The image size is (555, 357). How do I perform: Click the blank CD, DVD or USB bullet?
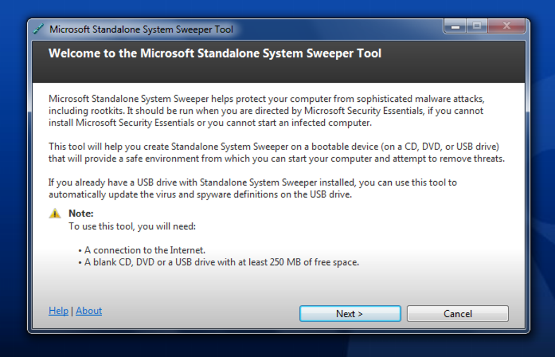click(221, 262)
